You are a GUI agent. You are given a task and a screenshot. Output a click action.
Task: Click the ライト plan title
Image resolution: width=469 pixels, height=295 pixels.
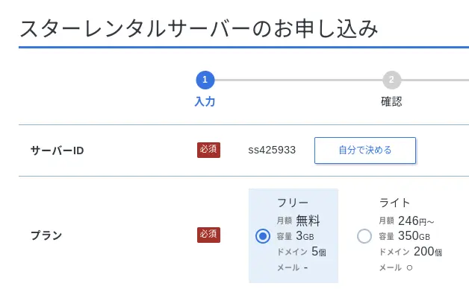pos(394,203)
